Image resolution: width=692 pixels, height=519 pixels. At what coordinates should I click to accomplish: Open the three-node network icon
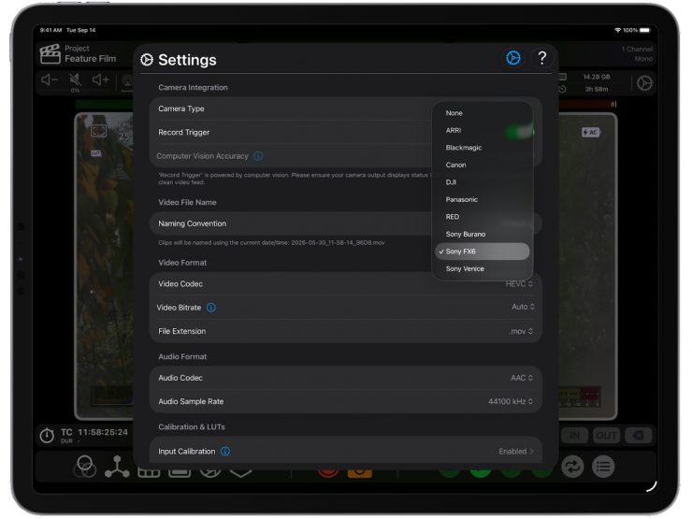click(117, 467)
